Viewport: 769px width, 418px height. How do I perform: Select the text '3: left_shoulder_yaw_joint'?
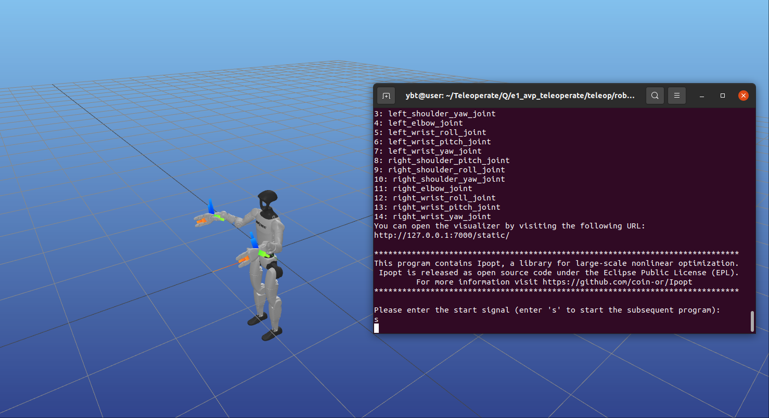pos(434,114)
